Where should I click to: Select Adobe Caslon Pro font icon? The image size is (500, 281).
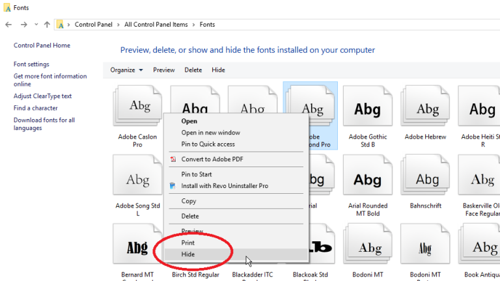click(137, 106)
